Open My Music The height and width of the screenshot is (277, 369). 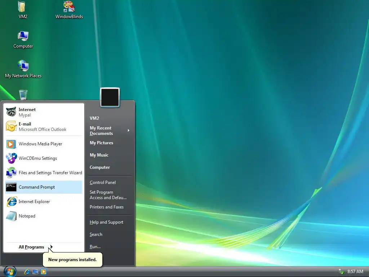(99, 155)
